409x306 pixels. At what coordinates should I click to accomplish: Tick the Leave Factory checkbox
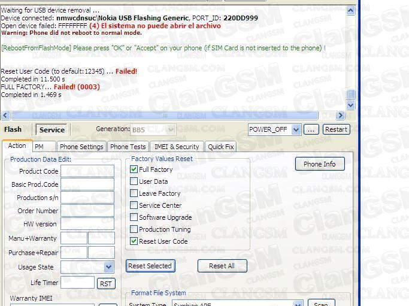pyautogui.click(x=134, y=193)
